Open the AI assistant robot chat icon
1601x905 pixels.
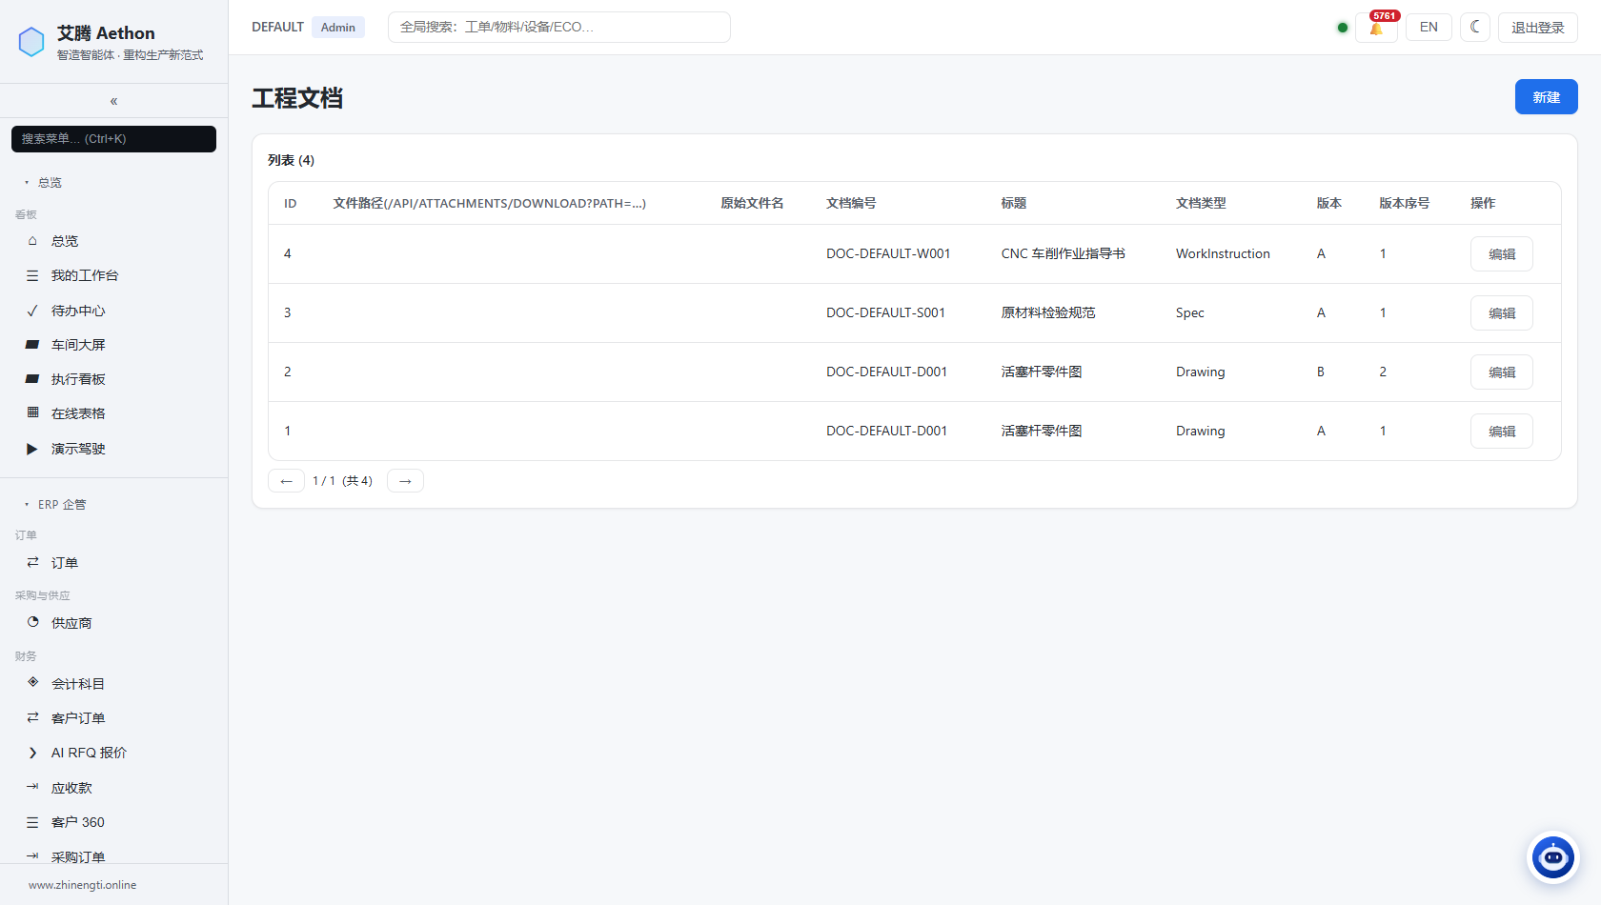tap(1553, 857)
